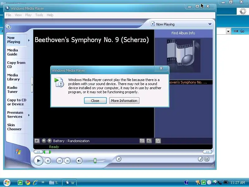Expand the Premium Services arrow
249x187 pixels.
click(29, 115)
